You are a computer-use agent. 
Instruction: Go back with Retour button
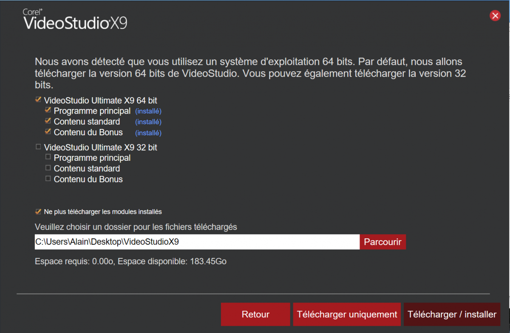[255, 314]
